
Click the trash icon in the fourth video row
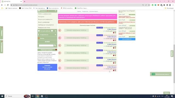point(115,56)
